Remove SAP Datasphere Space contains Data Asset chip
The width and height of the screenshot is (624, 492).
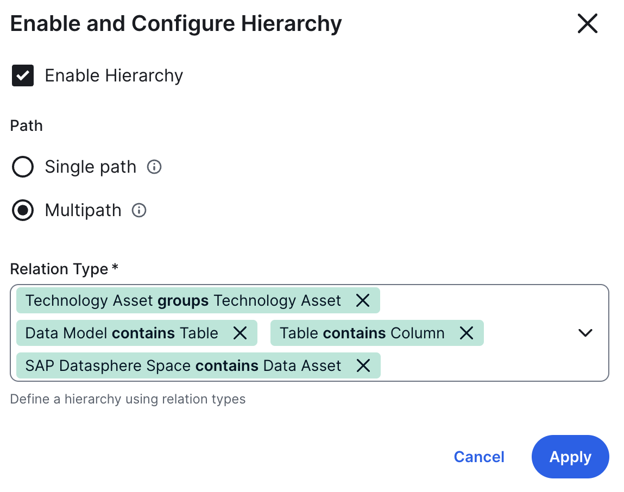(363, 366)
